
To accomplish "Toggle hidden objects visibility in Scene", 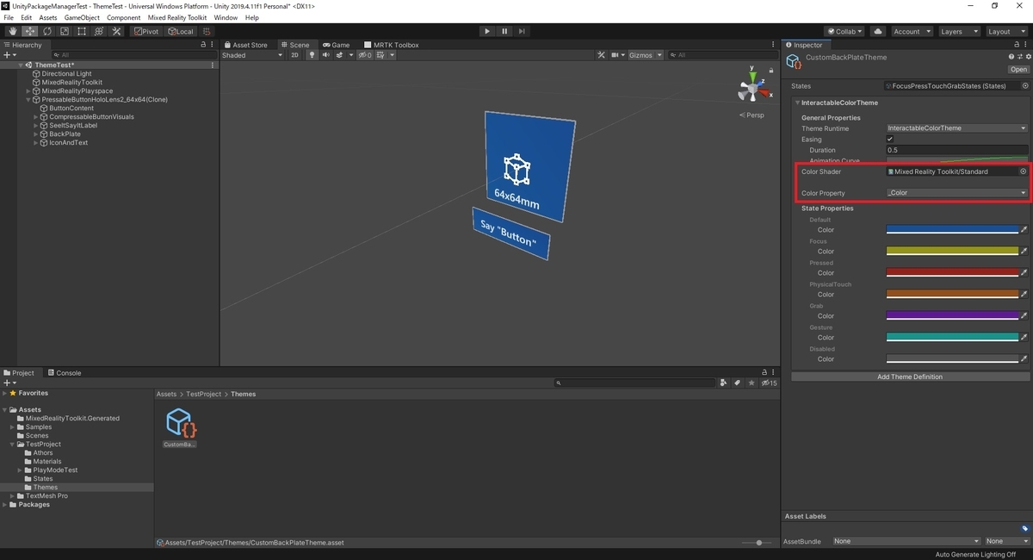I will point(365,55).
